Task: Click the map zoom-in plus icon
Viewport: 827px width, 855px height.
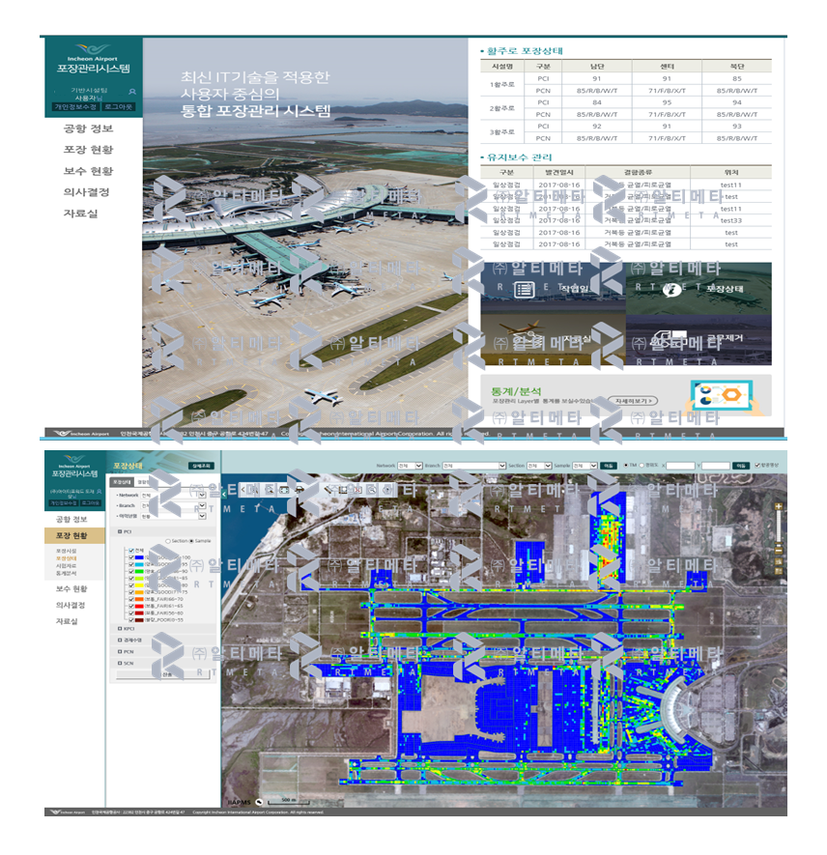Action: 778,505
